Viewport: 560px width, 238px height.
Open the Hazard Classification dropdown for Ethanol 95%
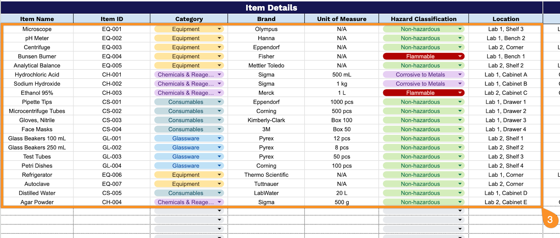click(x=460, y=92)
